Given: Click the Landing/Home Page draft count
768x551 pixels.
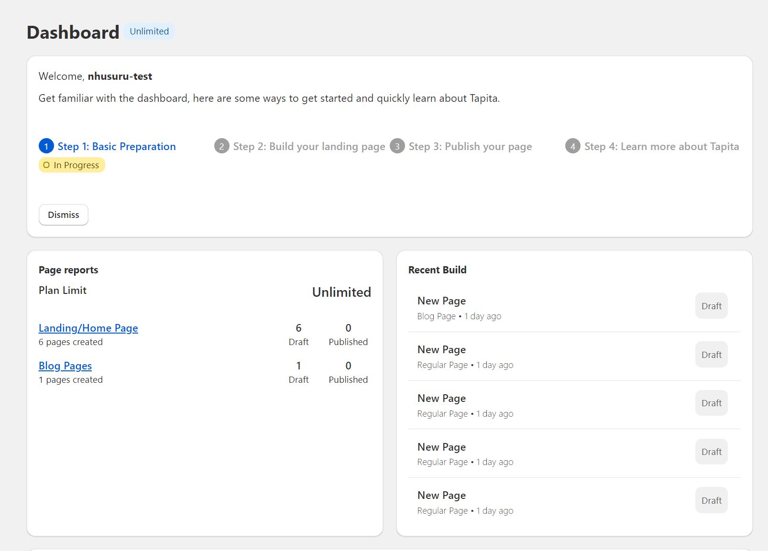Looking at the screenshot, I should [x=298, y=328].
